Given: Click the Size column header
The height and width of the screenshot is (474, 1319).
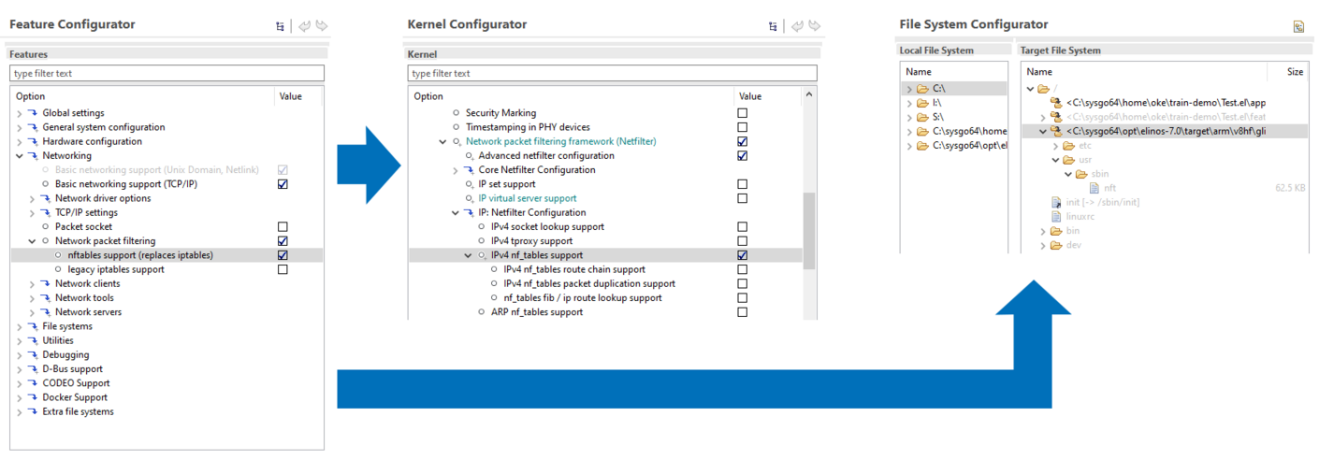Looking at the screenshot, I should 1294,71.
